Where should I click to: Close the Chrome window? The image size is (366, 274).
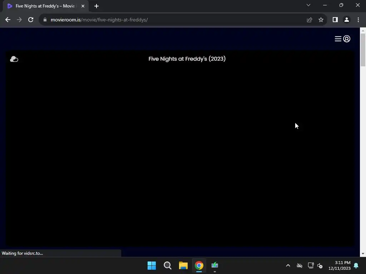click(357, 5)
